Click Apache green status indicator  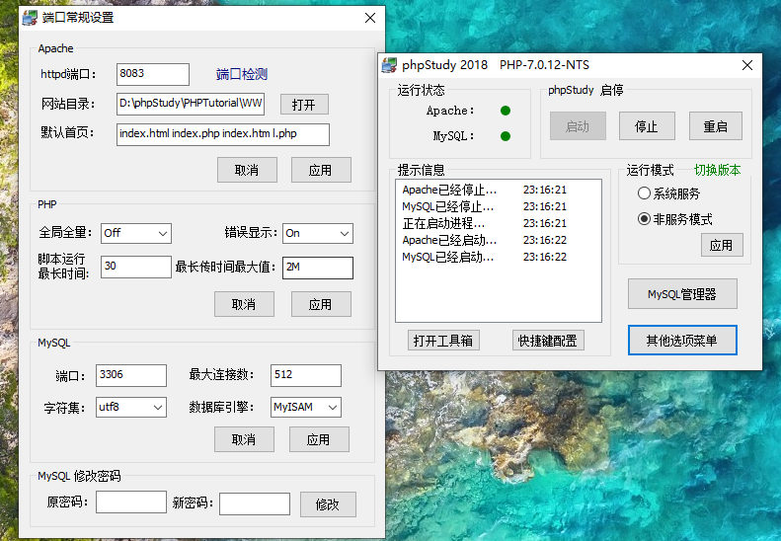click(506, 111)
